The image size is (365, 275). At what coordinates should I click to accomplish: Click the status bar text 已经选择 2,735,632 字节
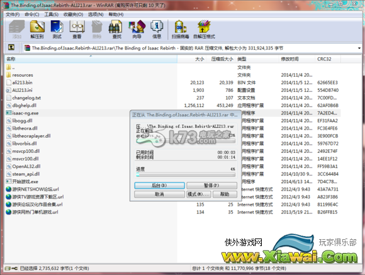click(54, 269)
